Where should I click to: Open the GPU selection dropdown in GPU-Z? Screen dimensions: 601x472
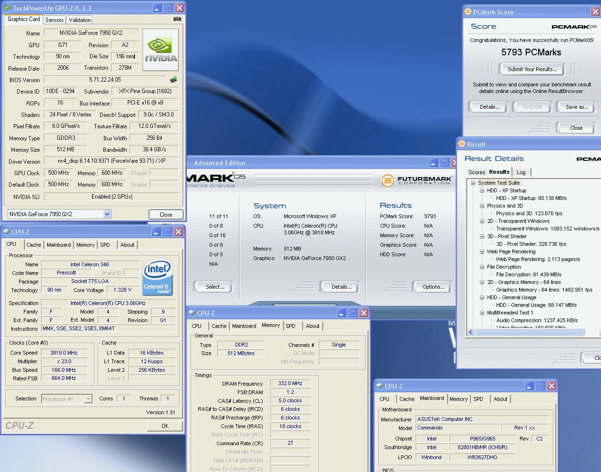pos(107,214)
